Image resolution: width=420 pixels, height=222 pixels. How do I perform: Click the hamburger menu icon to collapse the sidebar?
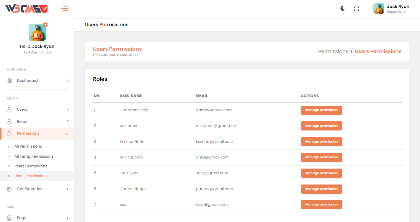click(x=65, y=9)
